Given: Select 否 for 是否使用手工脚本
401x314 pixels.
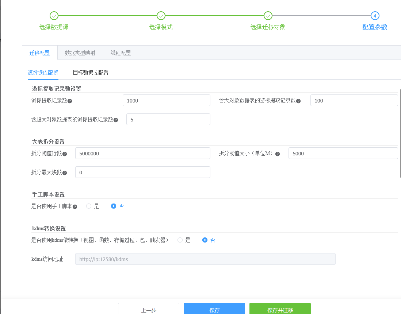Looking at the screenshot, I should click(114, 206).
